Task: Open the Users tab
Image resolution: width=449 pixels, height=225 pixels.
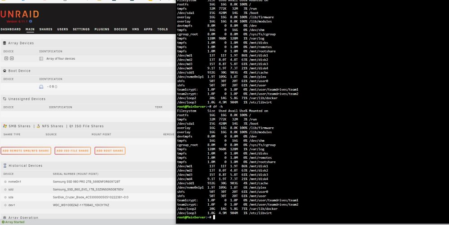Action: (63, 30)
